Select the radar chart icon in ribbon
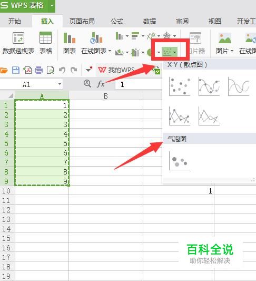256x281 pixels. coord(166,35)
